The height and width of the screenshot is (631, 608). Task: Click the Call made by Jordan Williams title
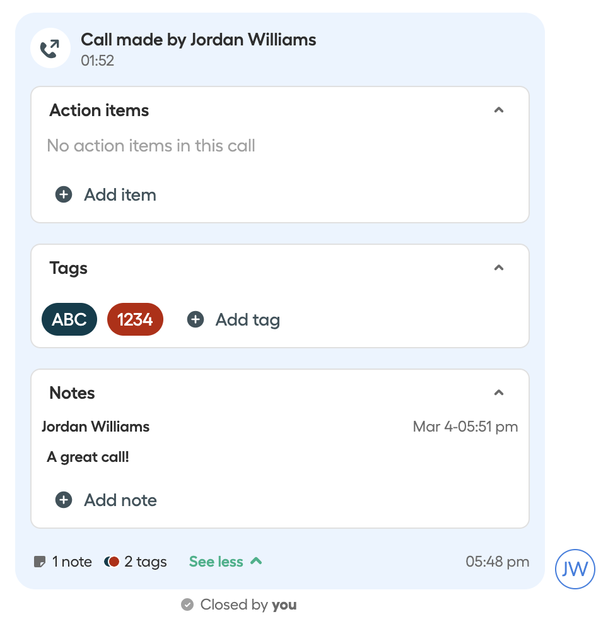point(199,40)
